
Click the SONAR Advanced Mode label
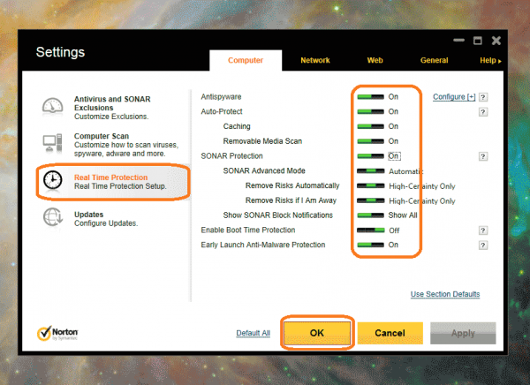point(264,170)
